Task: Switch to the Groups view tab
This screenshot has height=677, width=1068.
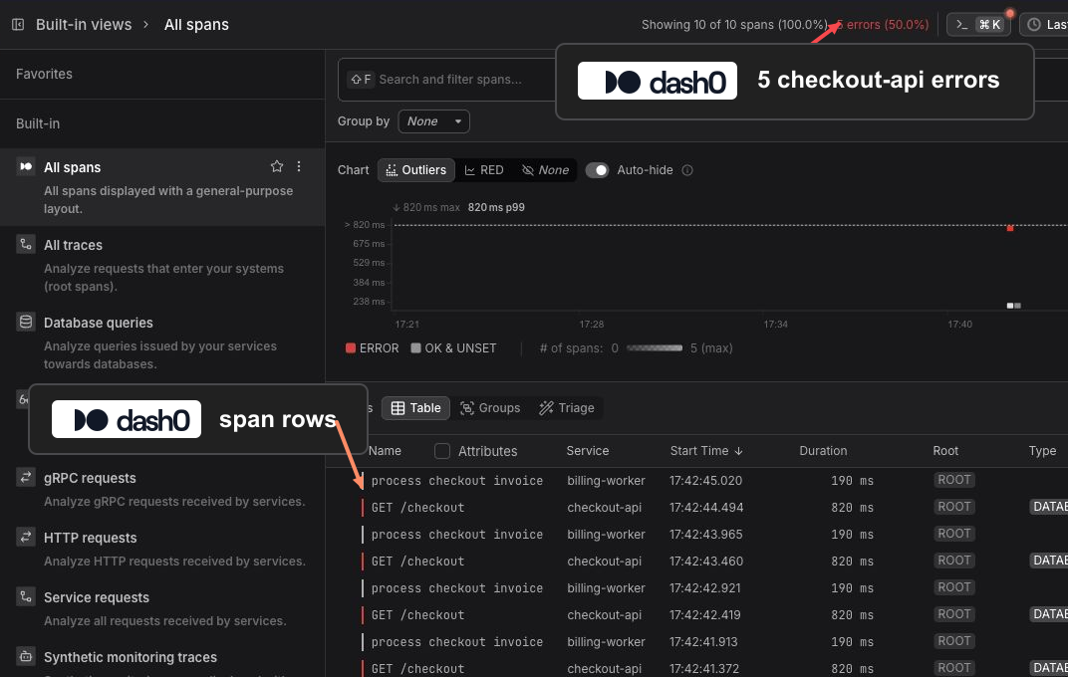Action: click(x=490, y=407)
